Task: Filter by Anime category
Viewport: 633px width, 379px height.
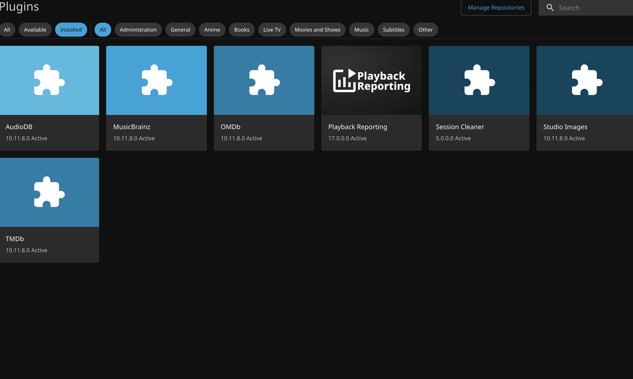Action: point(212,30)
